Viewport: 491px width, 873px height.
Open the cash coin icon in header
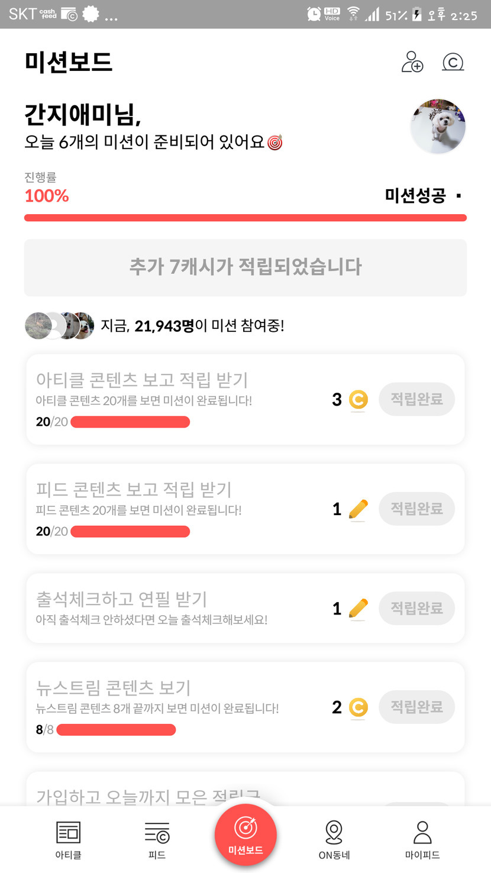tap(453, 62)
